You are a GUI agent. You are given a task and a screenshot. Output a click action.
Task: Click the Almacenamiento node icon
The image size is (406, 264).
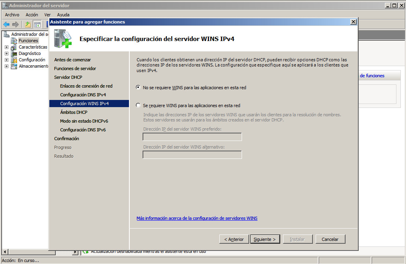[x=14, y=66]
